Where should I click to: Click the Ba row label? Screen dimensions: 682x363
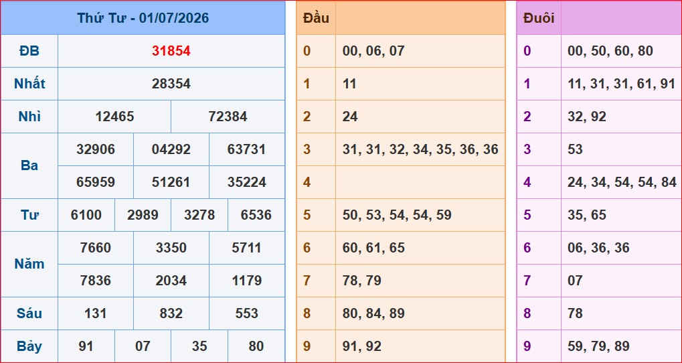point(29,166)
